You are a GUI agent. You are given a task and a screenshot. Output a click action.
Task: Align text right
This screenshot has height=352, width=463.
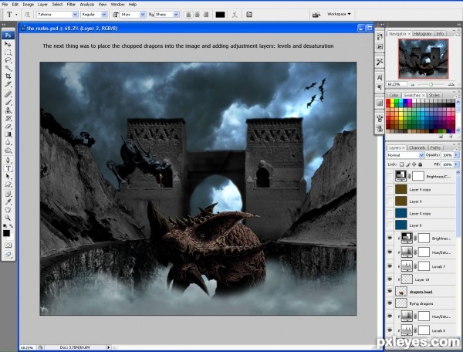pyautogui.click(x=206, y=15)
